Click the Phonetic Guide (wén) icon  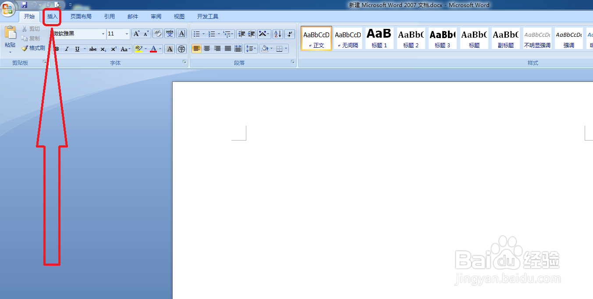click(x=170, y=34)
